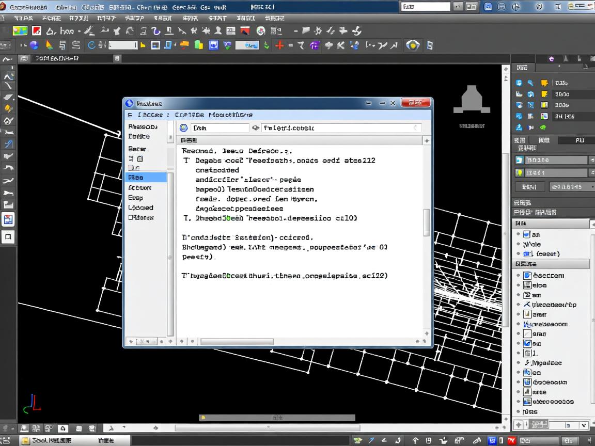
Task: Select 'Lidoied' in the dialog's left list
Action: point(141,208)
